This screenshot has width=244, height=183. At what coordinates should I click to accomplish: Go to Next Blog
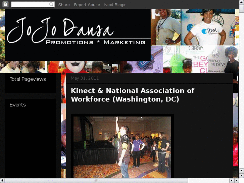pos(115,5)
